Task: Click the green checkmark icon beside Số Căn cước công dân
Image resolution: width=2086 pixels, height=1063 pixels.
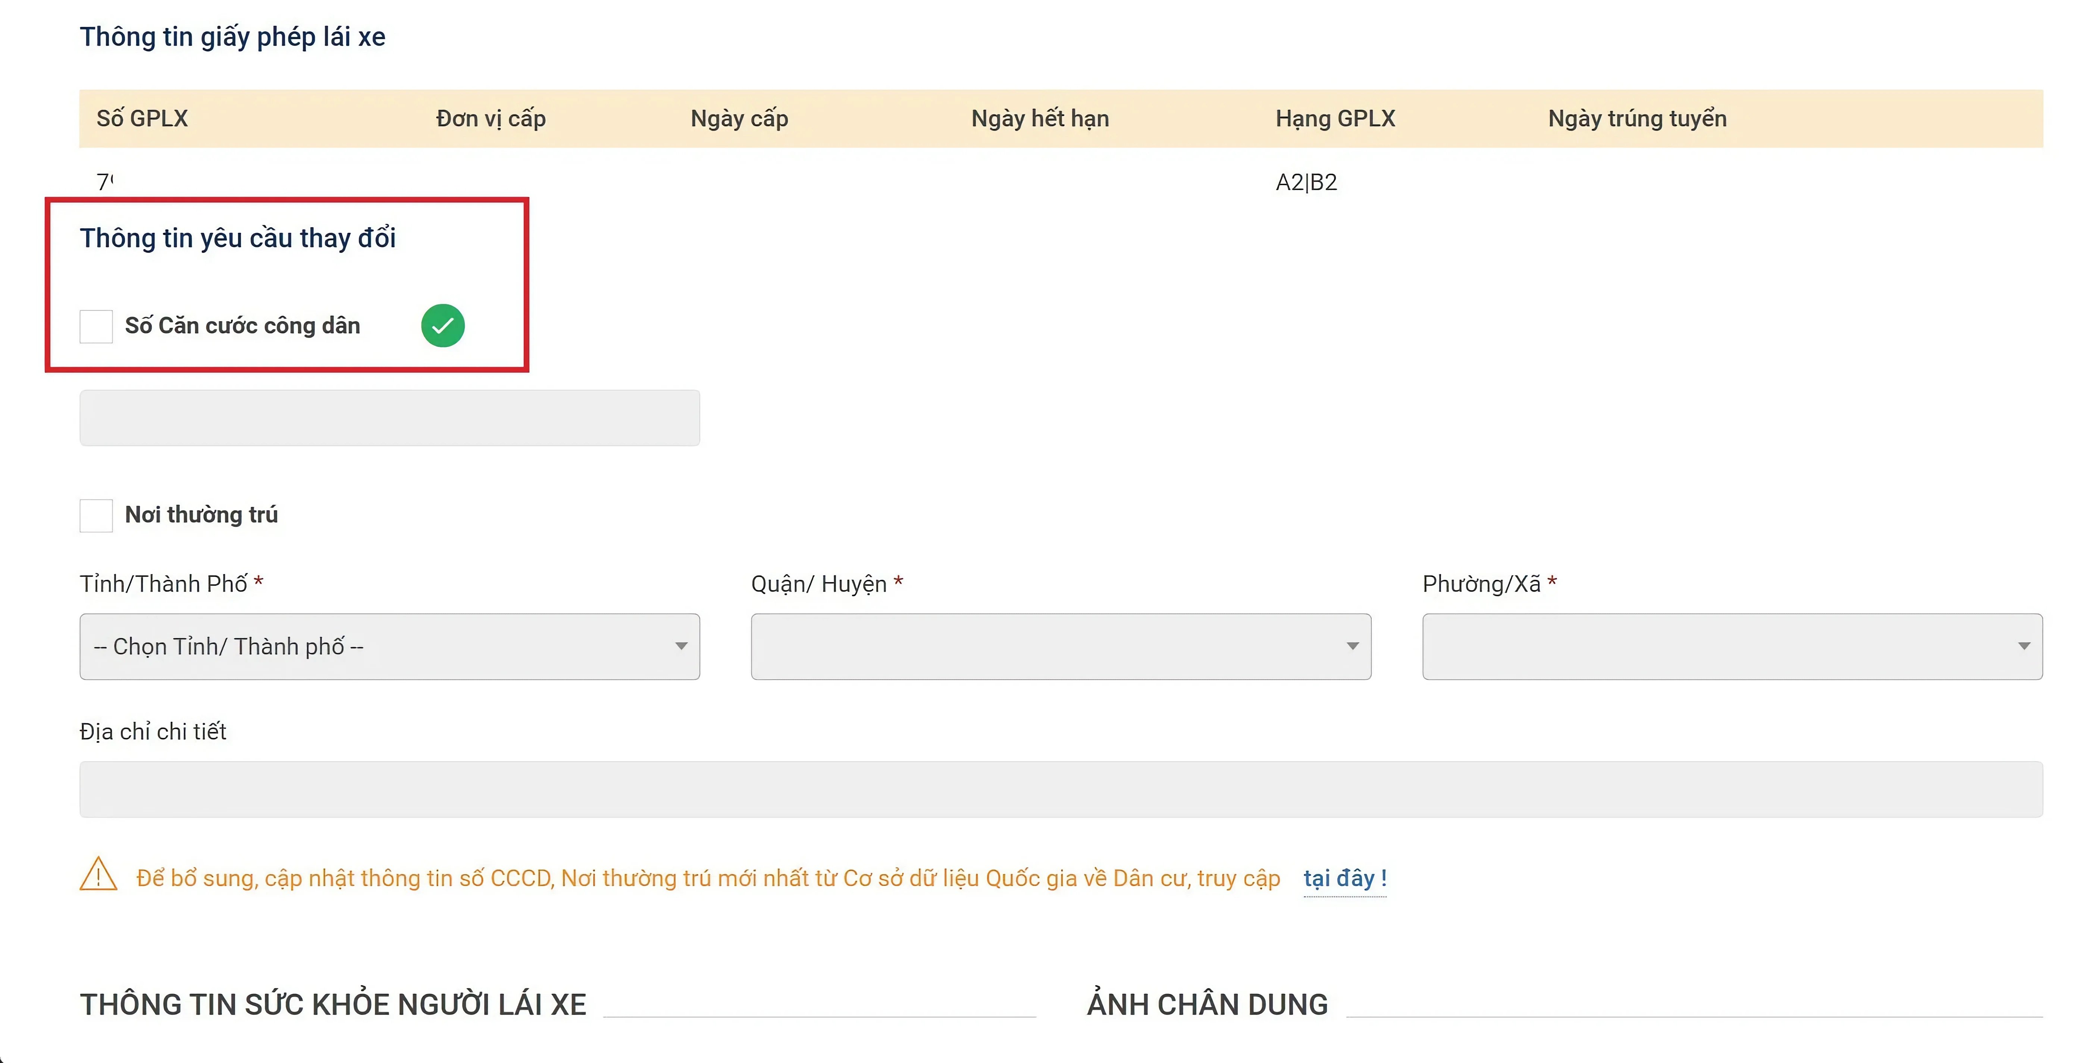Action: [443, 326]
